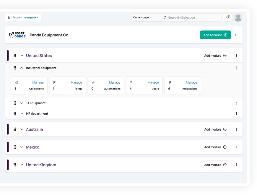Open the Mexico row options menu

236,147
